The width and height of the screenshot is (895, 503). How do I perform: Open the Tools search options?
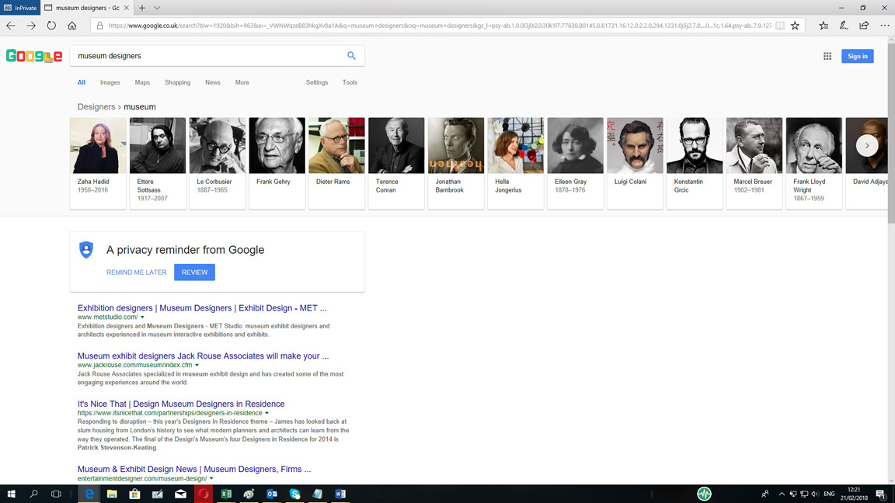point(350,82)
